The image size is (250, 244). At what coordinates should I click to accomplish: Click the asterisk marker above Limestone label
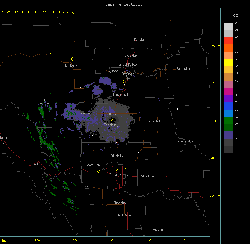click(45, 100)
